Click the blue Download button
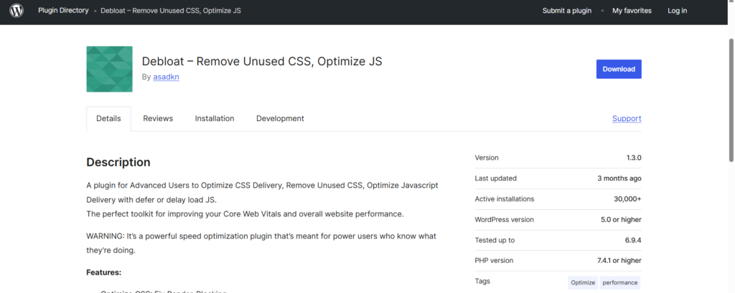This screenshot has width=735, height=293. click(x=619, y=69)
